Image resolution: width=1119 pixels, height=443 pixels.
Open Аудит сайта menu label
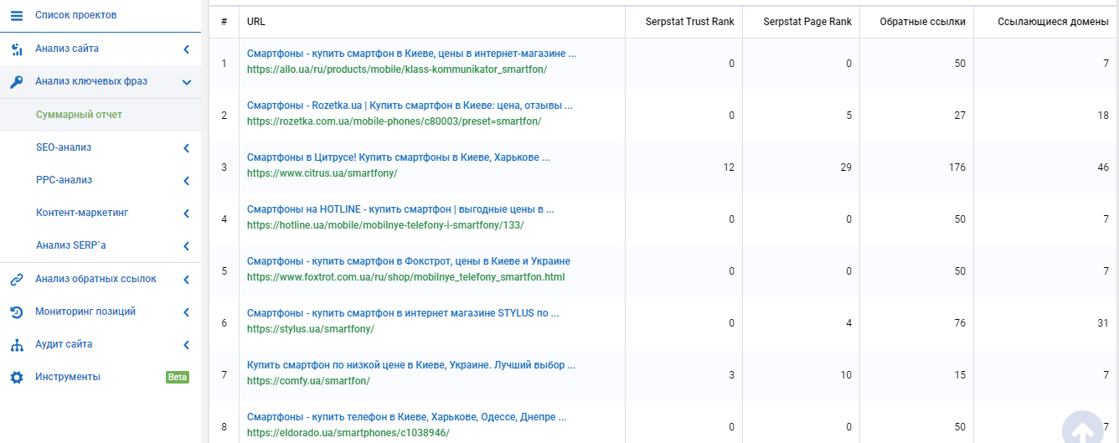[x=64, y=344]
